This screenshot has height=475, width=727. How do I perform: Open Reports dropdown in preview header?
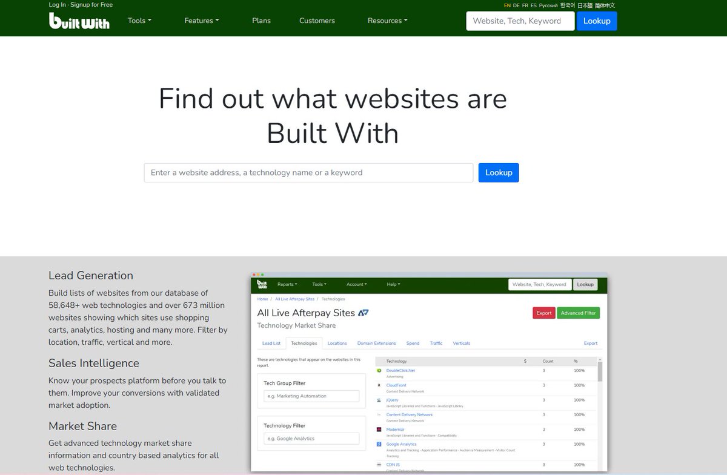(287, 284)
